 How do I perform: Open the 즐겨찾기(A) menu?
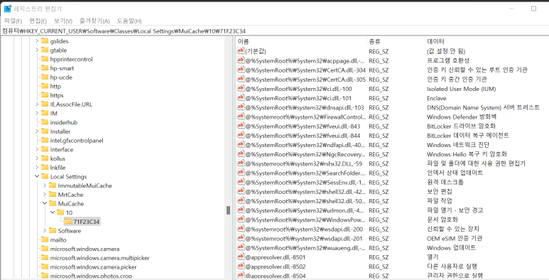pyautogui.click(x=94, y=21)
